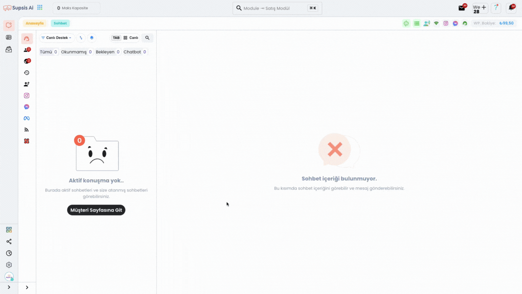This screenshot has width=522, height=294.
Task: Open chat history clock icon
Action: tap(27, 73)
